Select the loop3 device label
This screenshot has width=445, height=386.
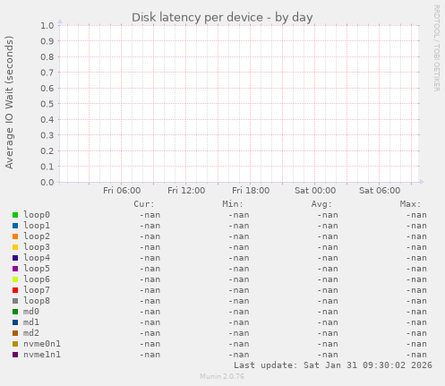(37, 247)
